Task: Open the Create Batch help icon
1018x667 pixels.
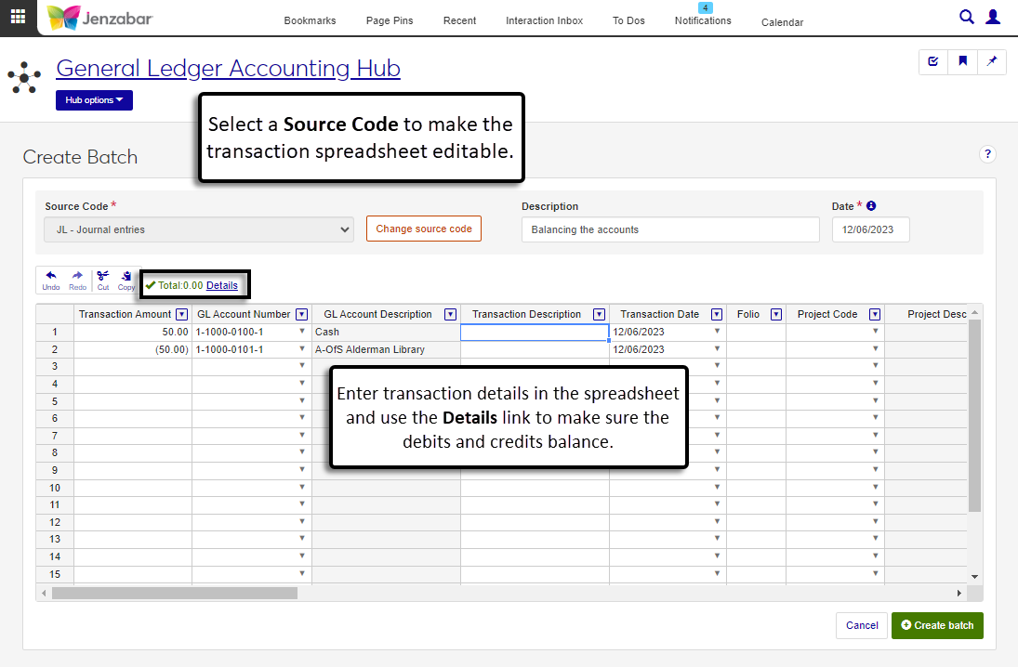Action: 987,154
